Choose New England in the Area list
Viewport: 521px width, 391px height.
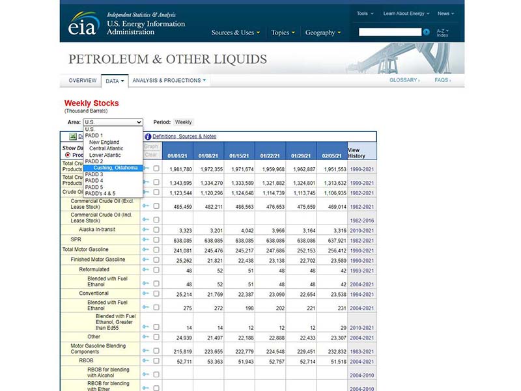(x=113, y=142)
